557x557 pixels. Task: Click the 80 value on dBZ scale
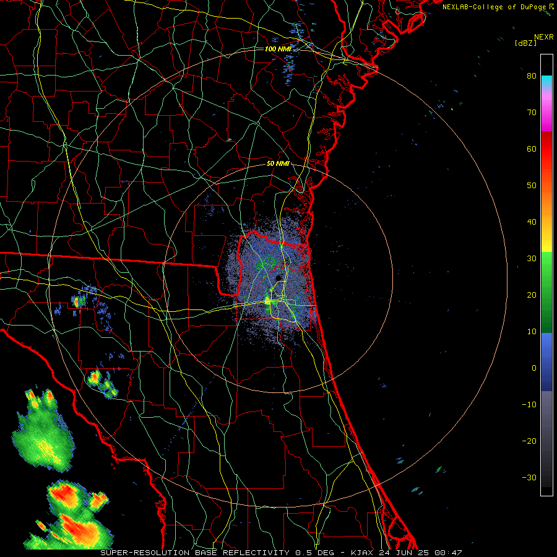click(532, 76)
